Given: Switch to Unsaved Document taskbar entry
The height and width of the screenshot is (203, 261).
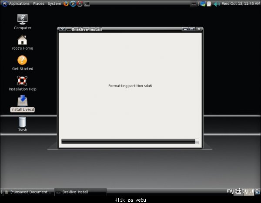Looking at the screenshot, I should pos(29,192).
